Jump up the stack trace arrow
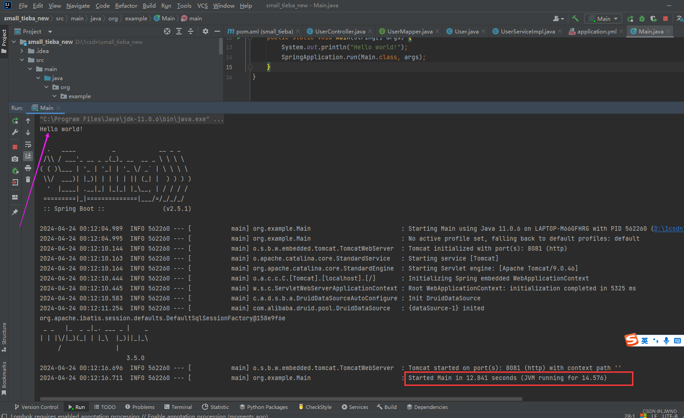 [x=28, y=121]
